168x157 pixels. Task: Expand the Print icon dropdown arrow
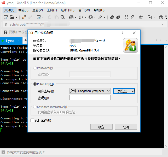pos(76,17)
